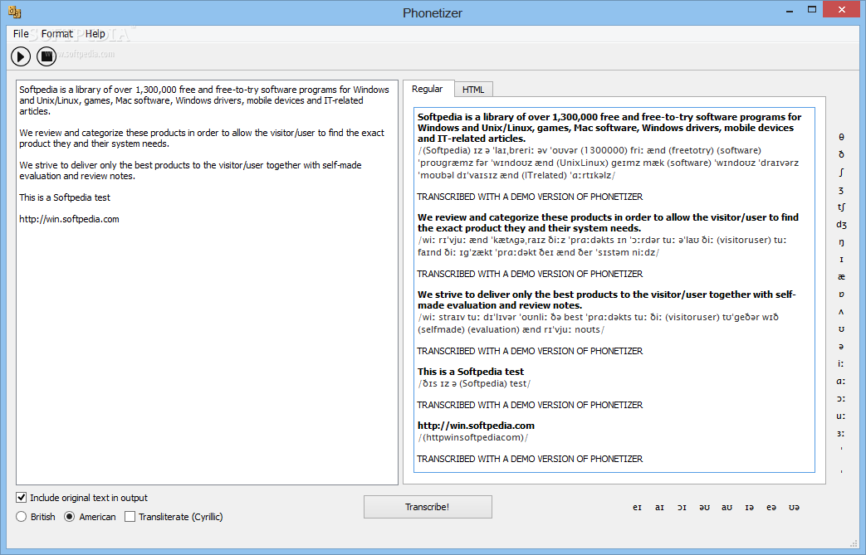Select the British pronunciation option
This screenshot has width=866, height=555.
click(x=21, y=517)
